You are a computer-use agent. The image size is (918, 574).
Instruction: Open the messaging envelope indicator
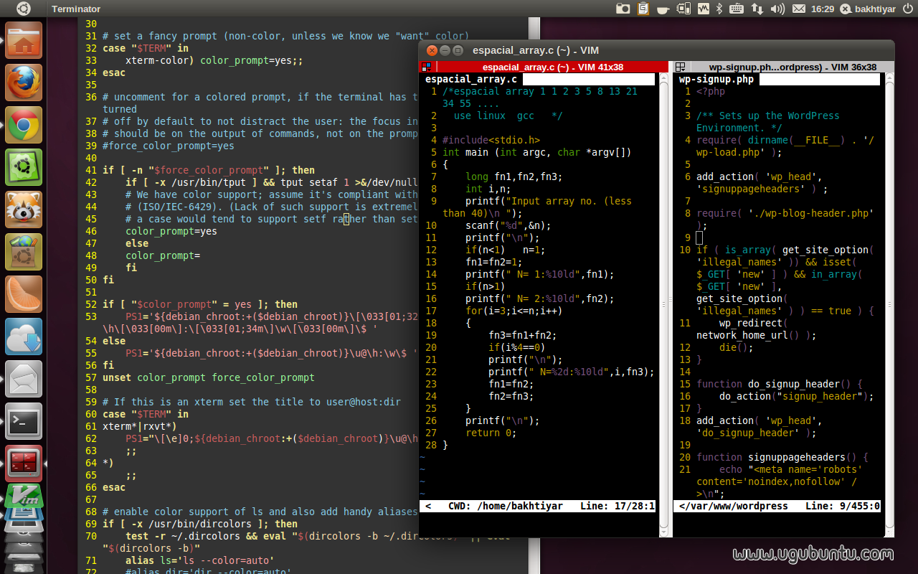coord(798,9)
